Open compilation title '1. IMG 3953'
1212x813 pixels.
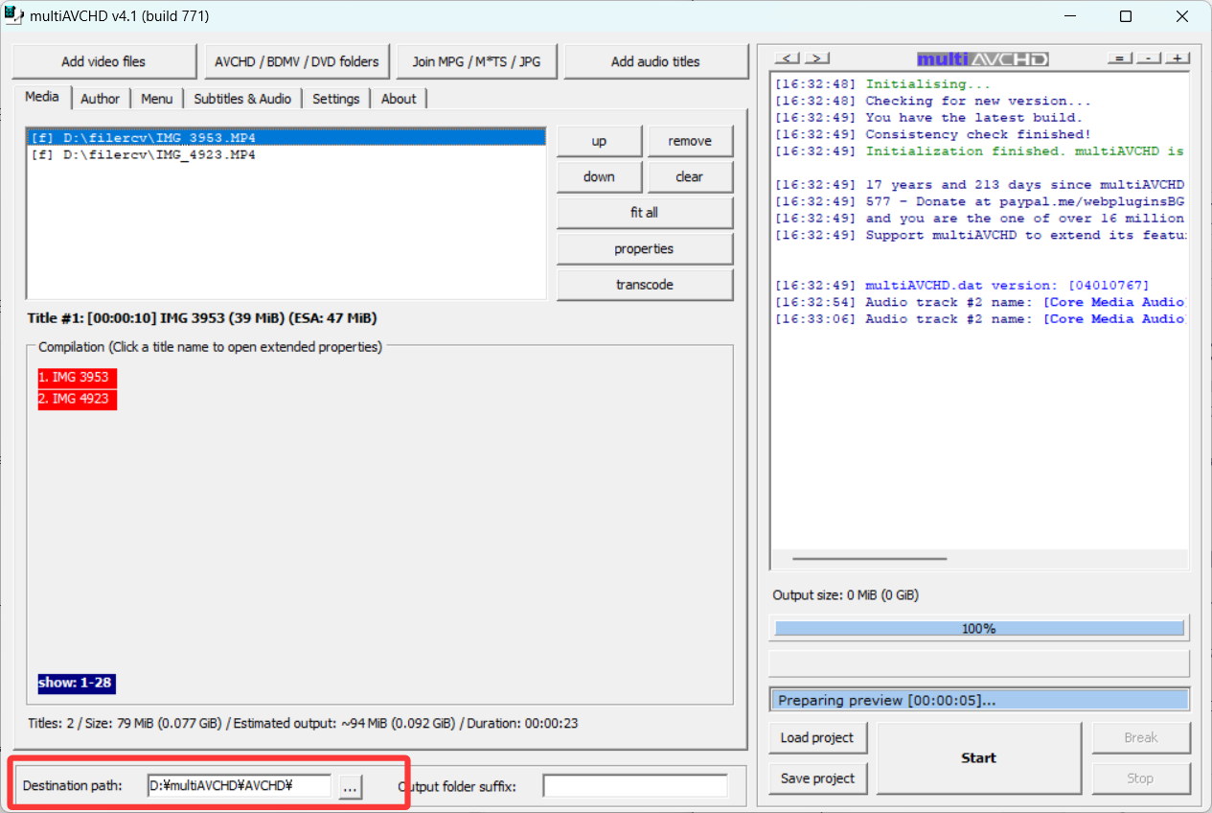click(78, 377)
